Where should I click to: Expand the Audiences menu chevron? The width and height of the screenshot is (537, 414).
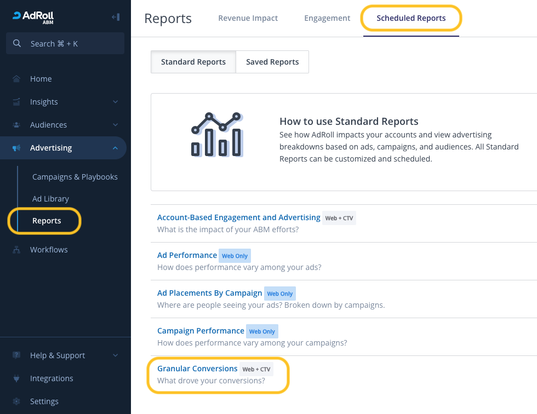click(115, 125)
